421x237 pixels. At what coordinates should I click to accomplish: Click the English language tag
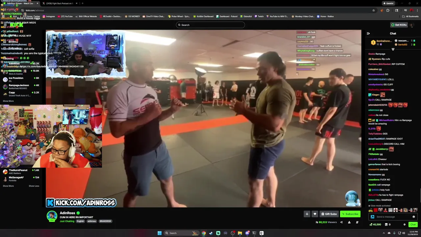pos(81,221)
